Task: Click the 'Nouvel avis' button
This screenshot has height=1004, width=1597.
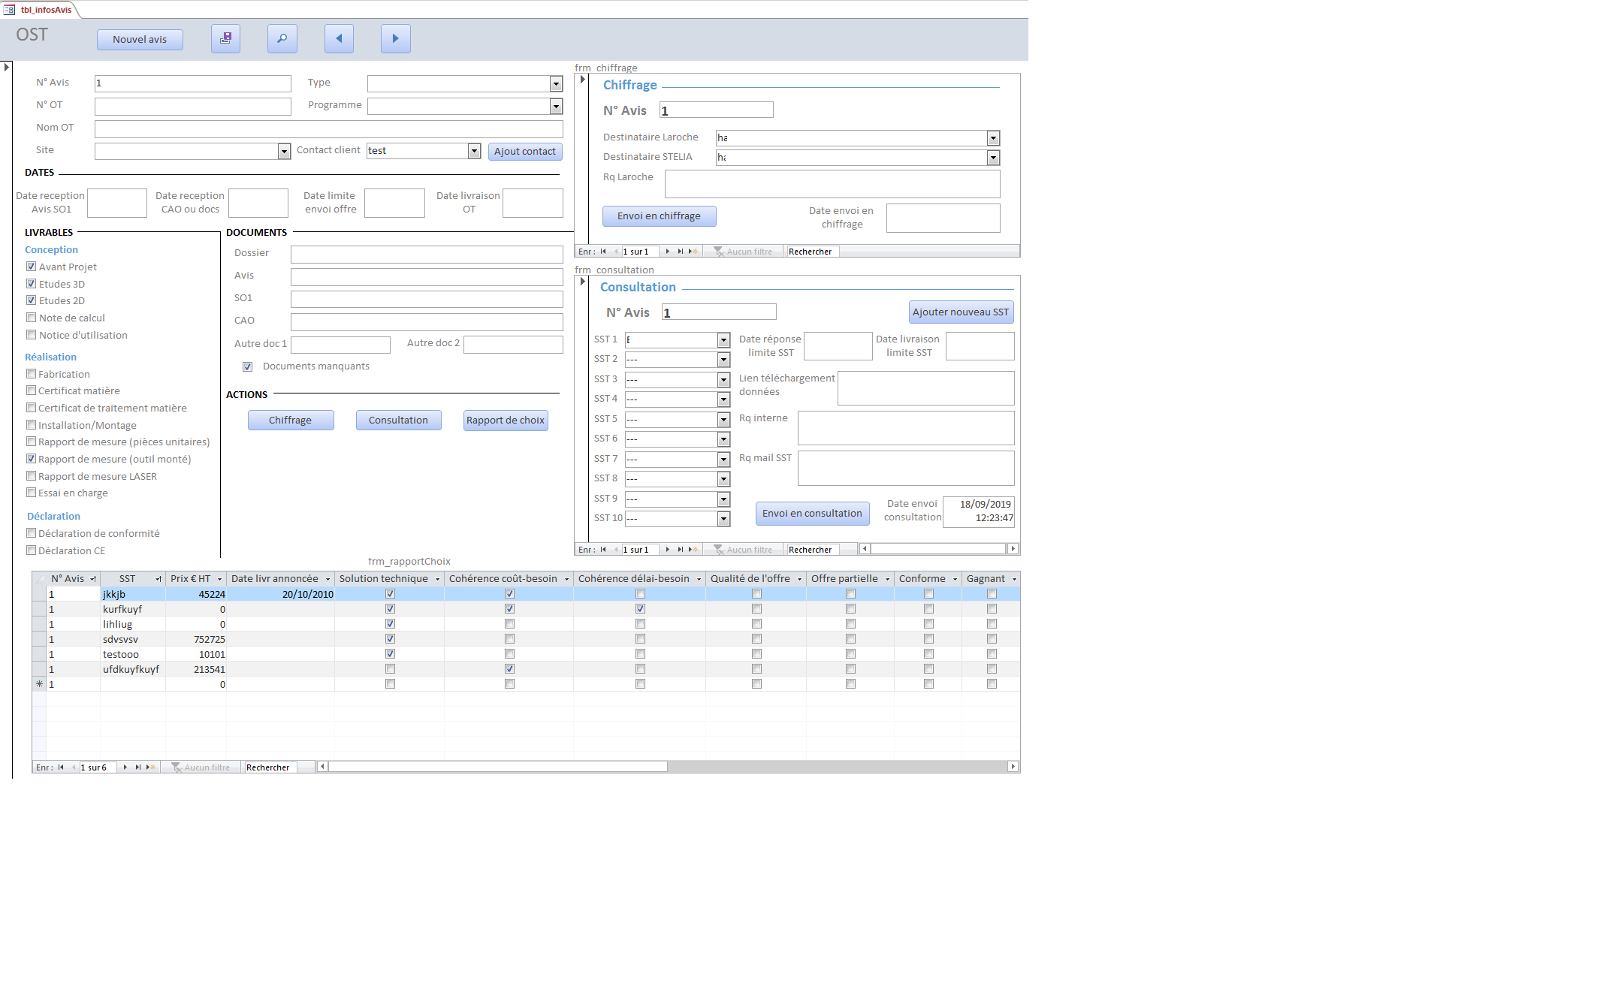Action: coord(139,38)
